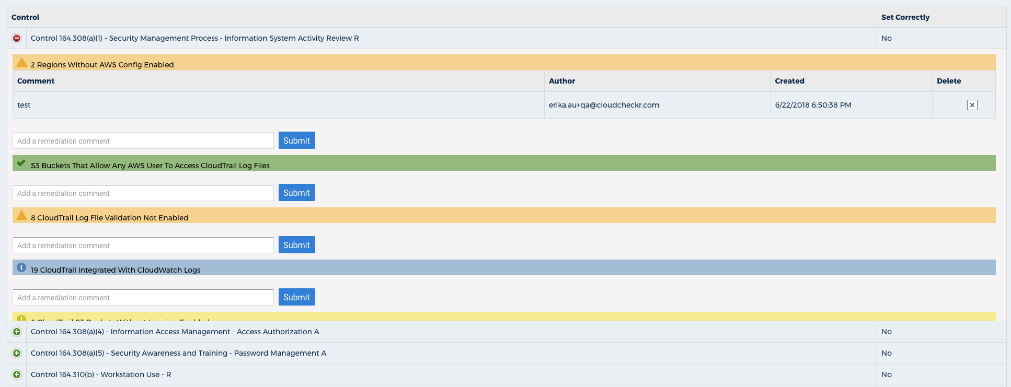Click Control 164.308(a)(4) Information Access Management title
The image size is (1011, 387).
175,332
